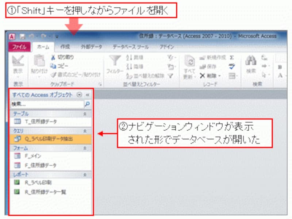
Task: Click 並べ替えの解除 remove sort
Action: pyautogui.click(x=145, y=76)
